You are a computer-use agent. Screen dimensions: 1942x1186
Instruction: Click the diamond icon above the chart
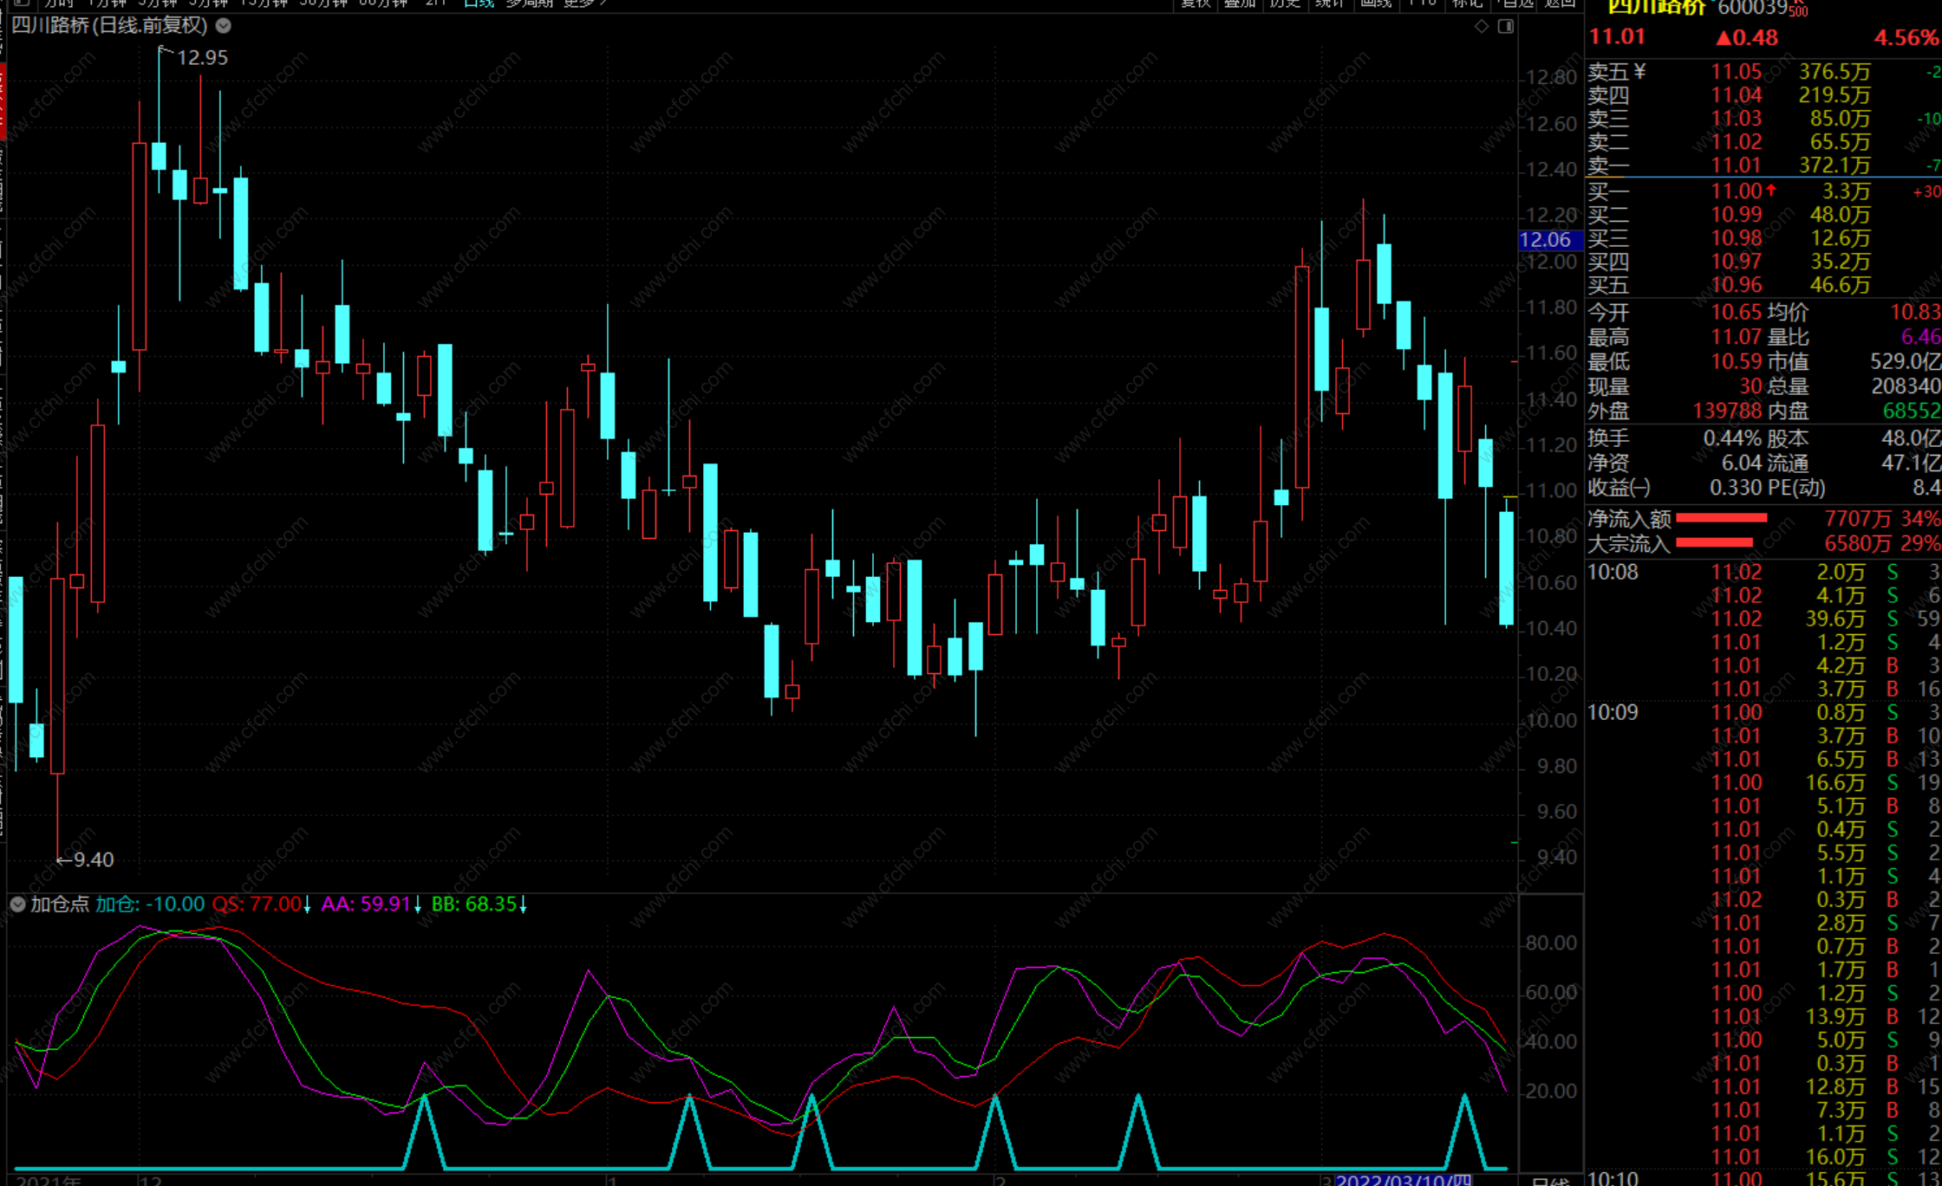[1482, 27]
